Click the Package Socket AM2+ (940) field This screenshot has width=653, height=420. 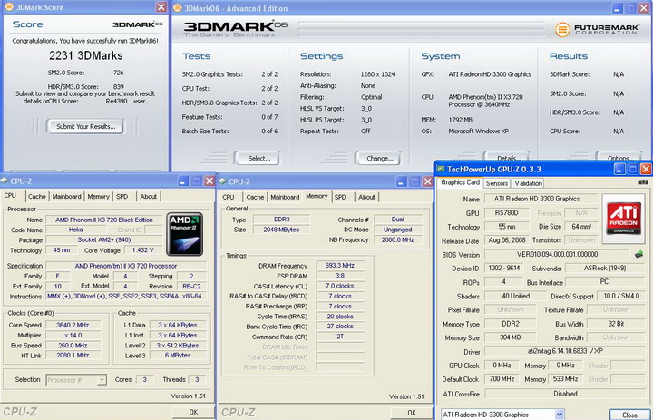(104, 239)
